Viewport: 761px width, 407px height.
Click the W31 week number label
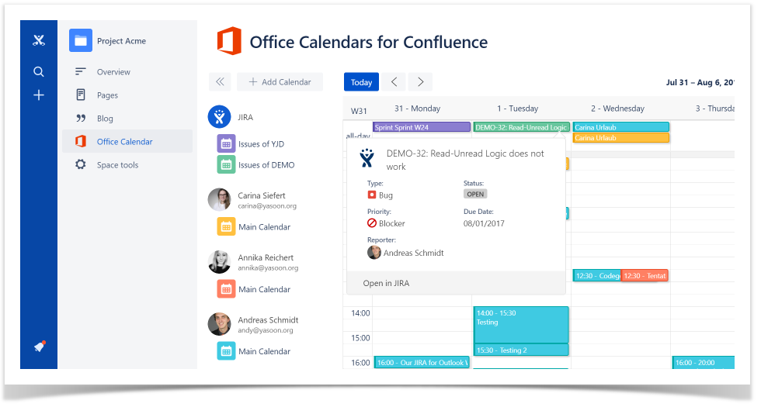click(359, 111)
